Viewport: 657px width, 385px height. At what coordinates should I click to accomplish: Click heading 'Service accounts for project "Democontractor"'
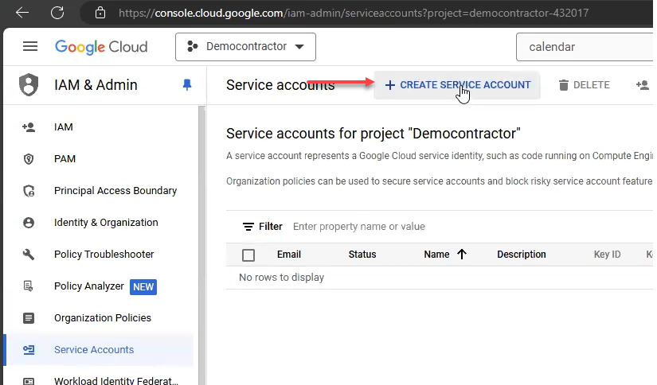[x=373, y=134]
